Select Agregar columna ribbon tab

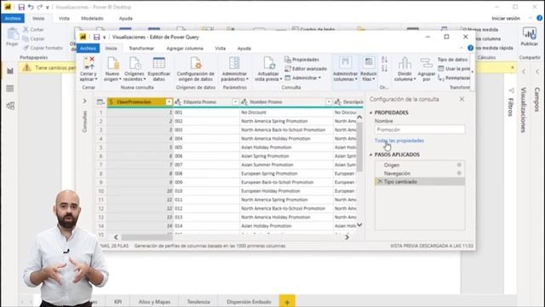[x=185, y=49]
